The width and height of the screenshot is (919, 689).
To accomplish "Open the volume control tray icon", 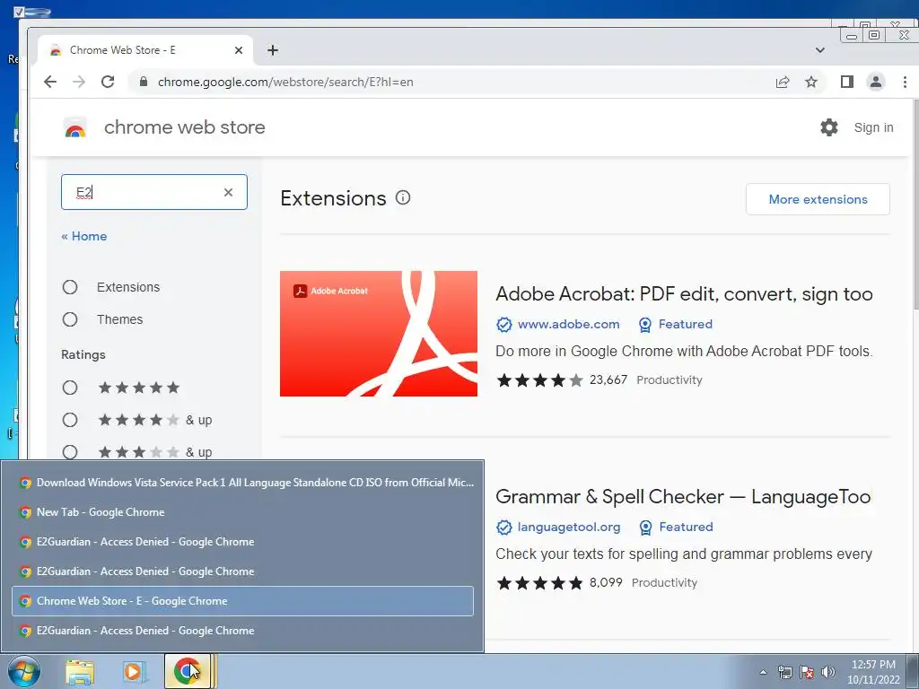I will click(828, 672).
